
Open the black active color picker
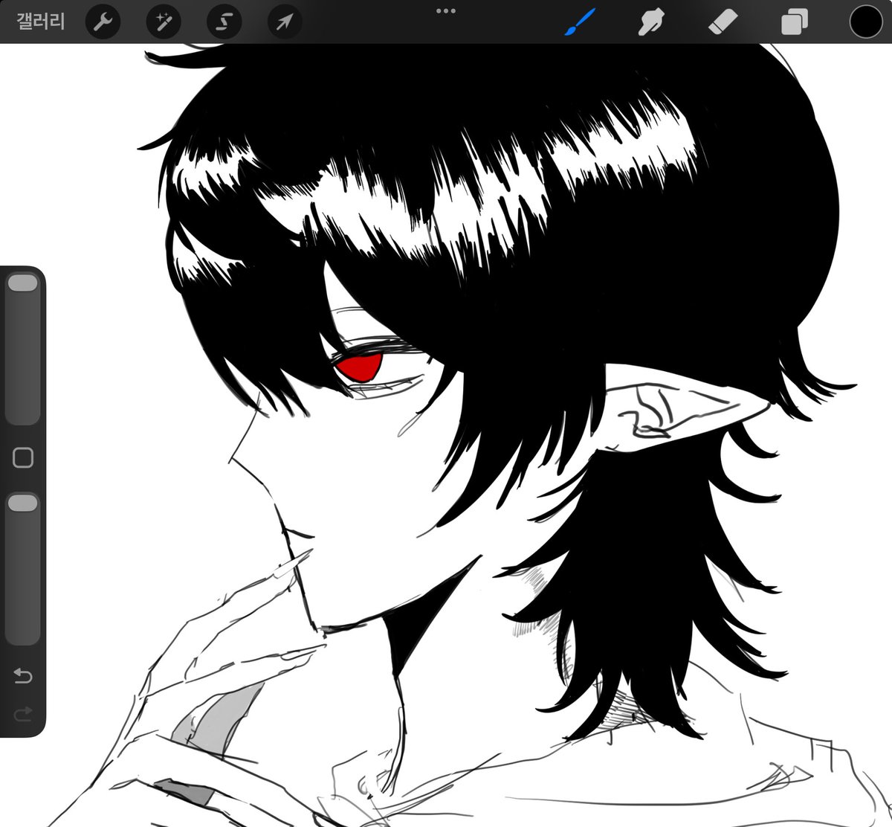[865, 22]
